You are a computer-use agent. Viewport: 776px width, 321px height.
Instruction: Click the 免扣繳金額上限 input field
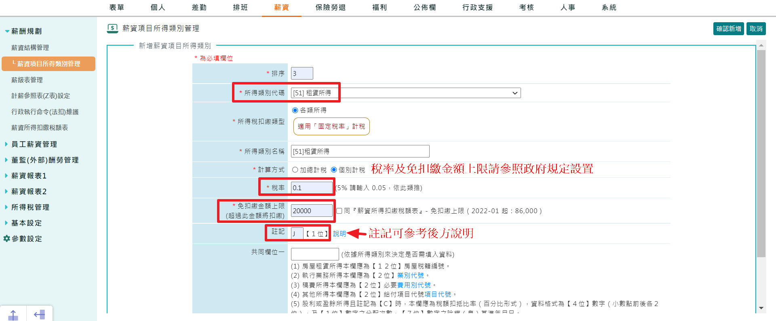(312, 211)
